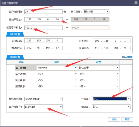The height and width of the screenshot is (127, 139).
Task: Select the 镜像设置 tab
Action: pyautogui.click(x=15, y=57)
